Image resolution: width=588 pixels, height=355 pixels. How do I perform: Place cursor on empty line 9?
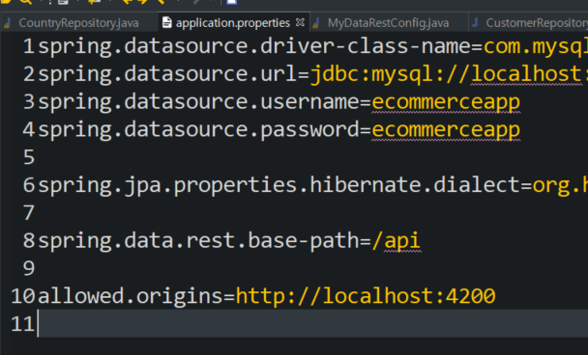[x=311, y=268]
